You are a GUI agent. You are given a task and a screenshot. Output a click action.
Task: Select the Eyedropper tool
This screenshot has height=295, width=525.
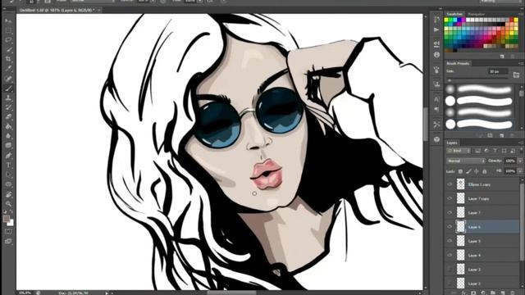pyautogui.click(x=8, y=69)
